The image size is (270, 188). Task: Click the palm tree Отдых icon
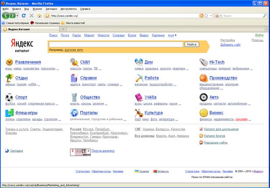9,78
